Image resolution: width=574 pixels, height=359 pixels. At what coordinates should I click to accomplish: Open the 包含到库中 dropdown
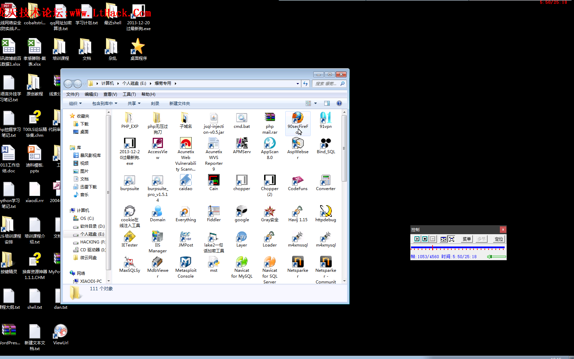pos(105,103)
